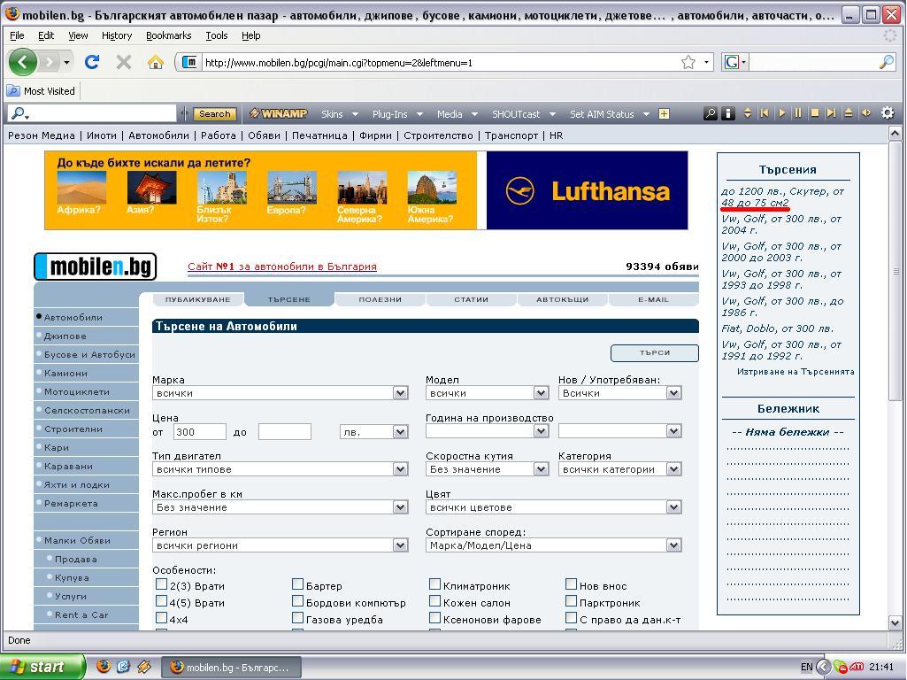Open the Изтриване на Търсенията link
The width and height of the screenshot is (907, 680).
point(796,372)
